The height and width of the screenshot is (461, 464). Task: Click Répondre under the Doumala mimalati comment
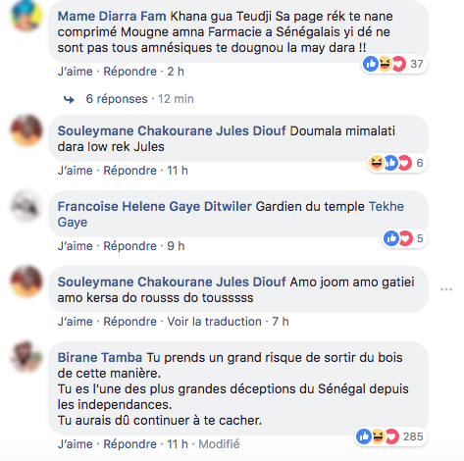tap(130, 171)
